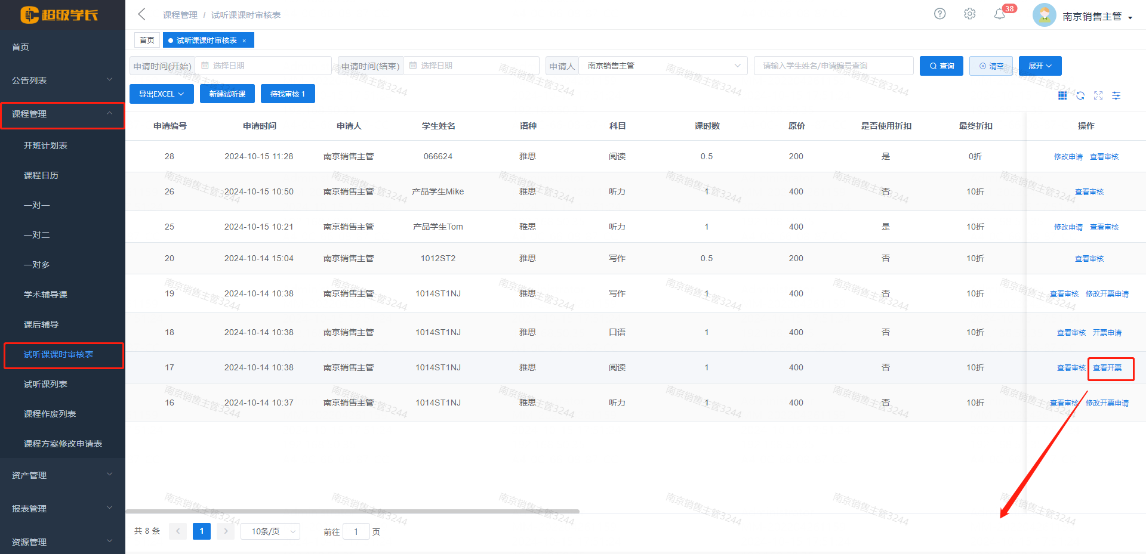Open settings via the gear icon
The width and height of the screenshot is (1146, 554).
(969, 14)
